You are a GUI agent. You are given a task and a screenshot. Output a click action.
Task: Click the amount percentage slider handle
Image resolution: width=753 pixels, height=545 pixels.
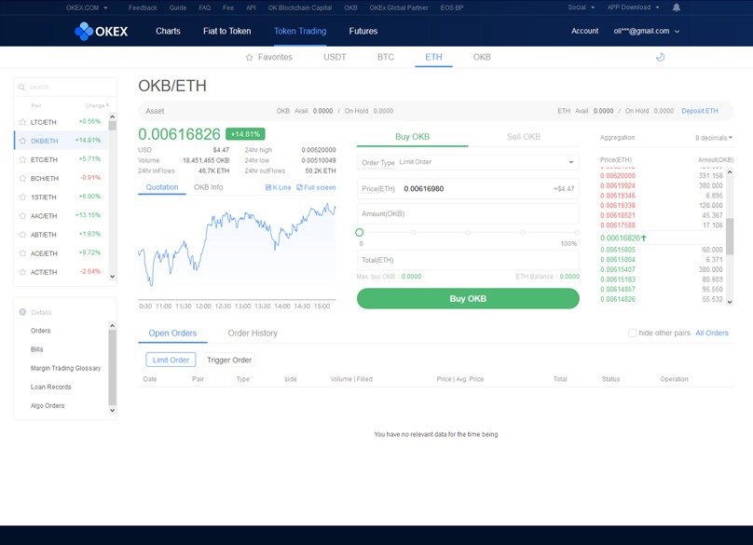[360, 232]
